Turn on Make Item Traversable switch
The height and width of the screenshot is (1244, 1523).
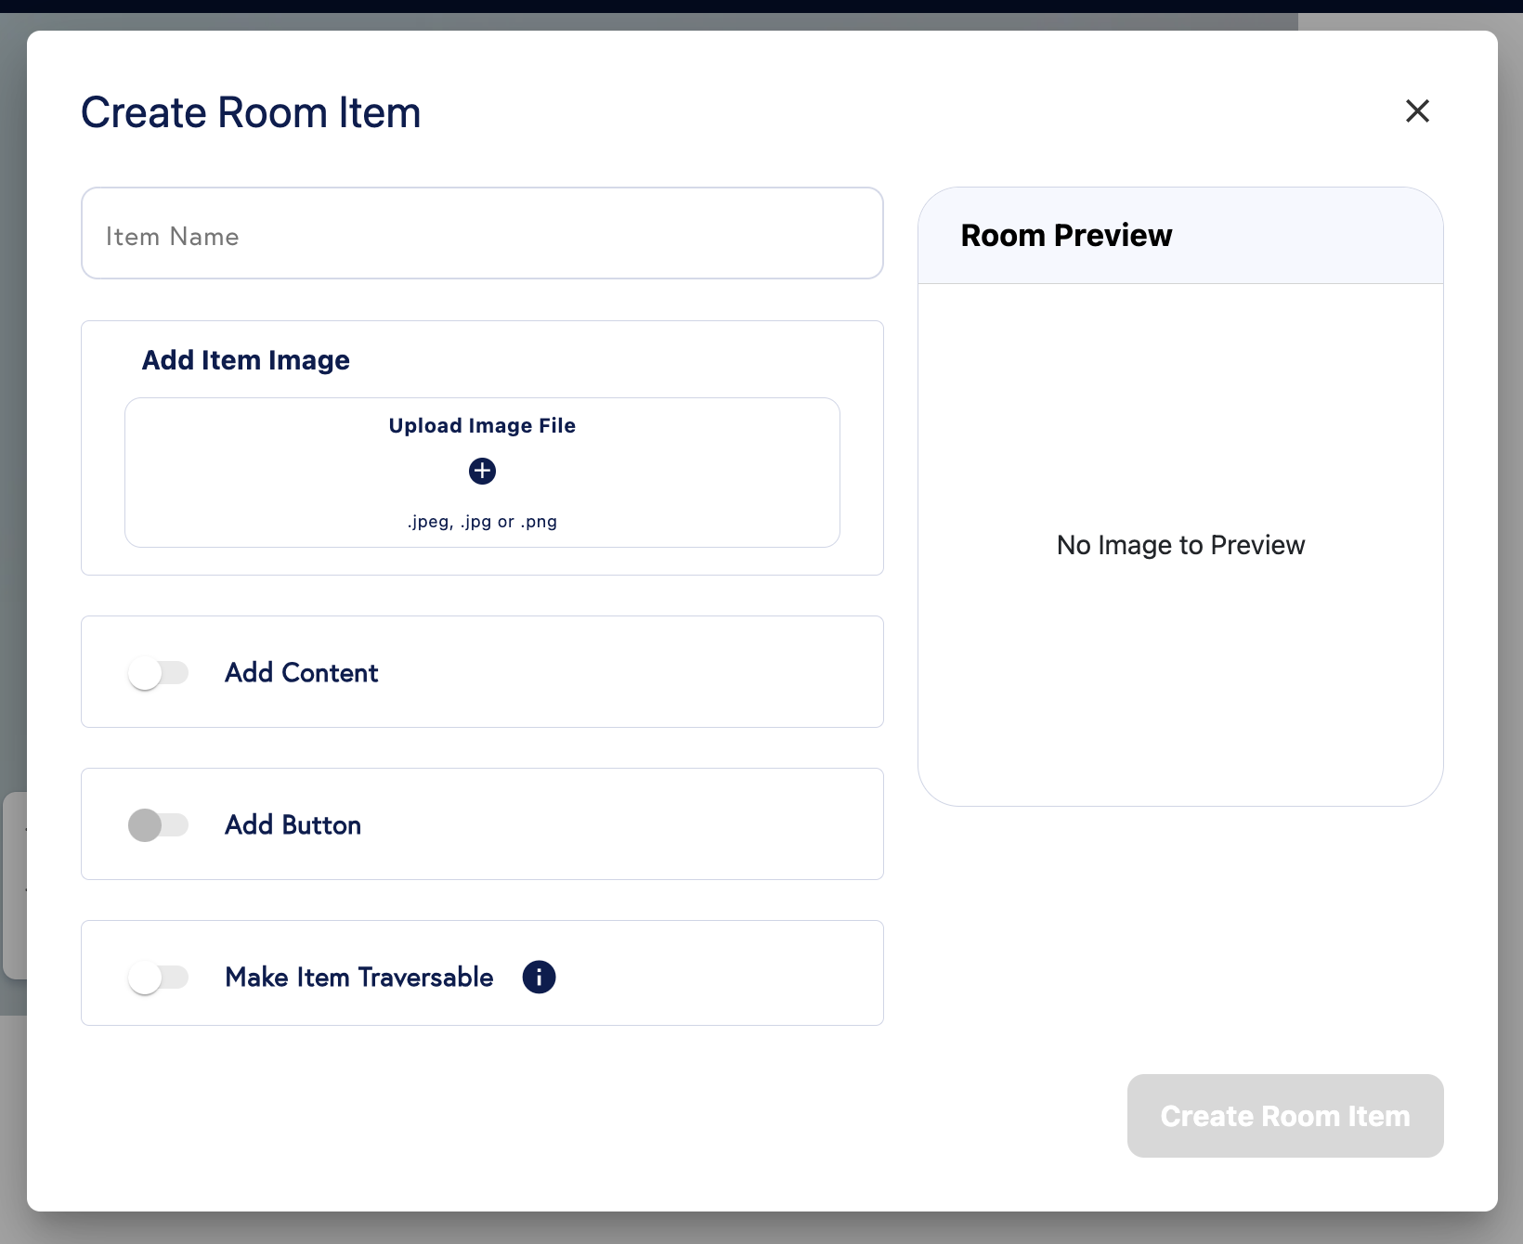[158, 978]
